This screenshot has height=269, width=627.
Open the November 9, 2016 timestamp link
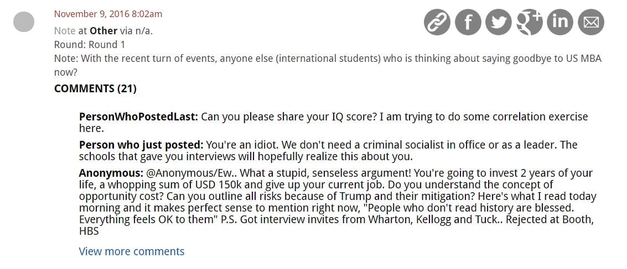point(108,14)
